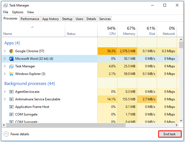Click Windows Explorer's 59.0 MB memory value
This screenshot has height=142, width=185.
[130, 74]
